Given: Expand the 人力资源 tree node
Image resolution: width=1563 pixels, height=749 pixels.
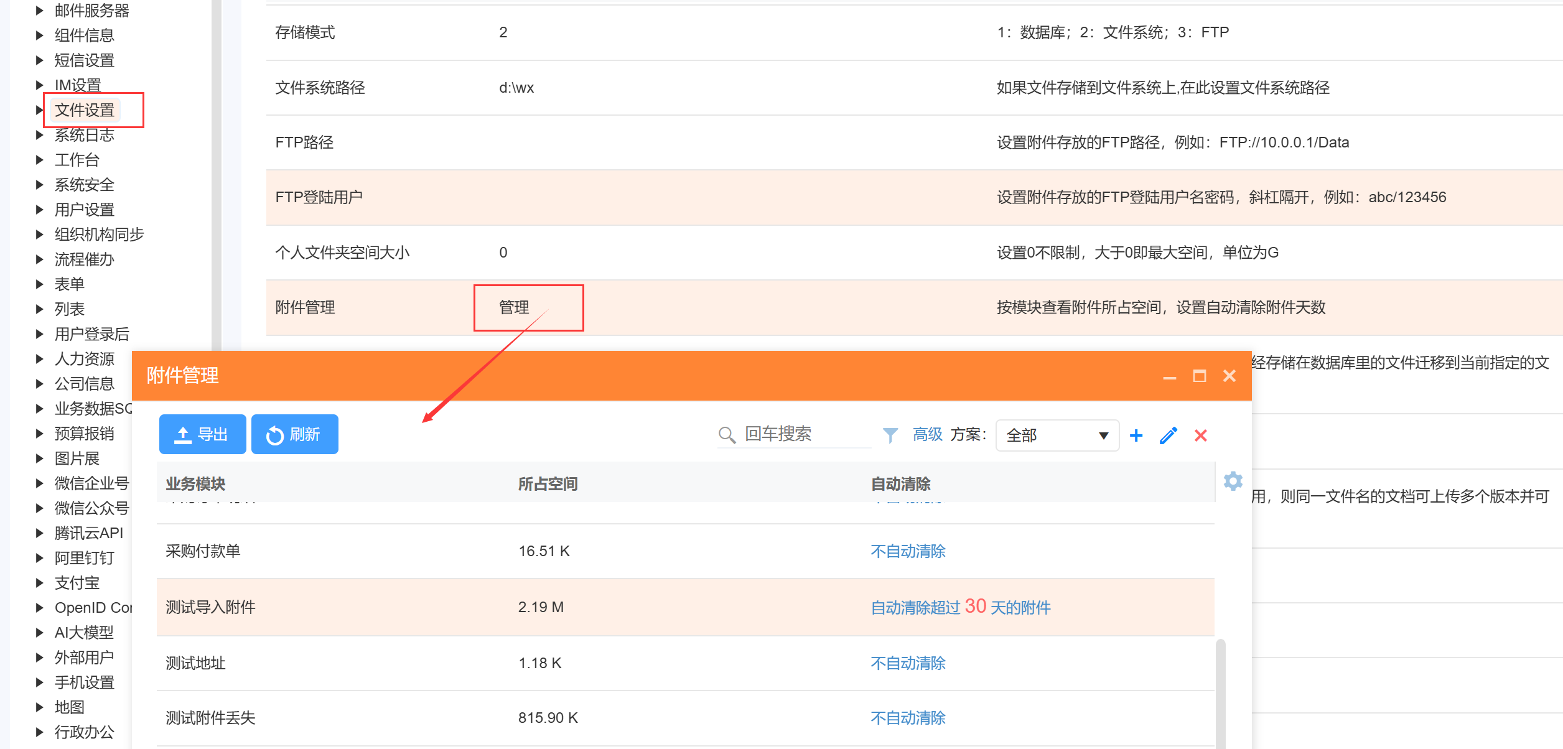Looking at the screenshot, I should 40,359.
